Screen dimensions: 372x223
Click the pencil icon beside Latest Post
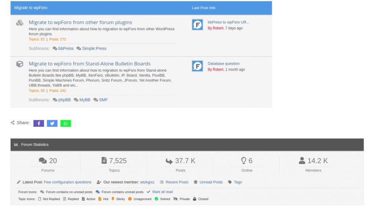tap(19, 182)
